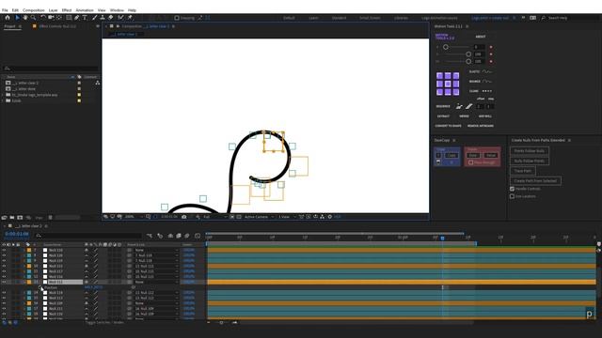Select the Brush tool
This screenshot has width=602, height=338.
click(94, 18)
